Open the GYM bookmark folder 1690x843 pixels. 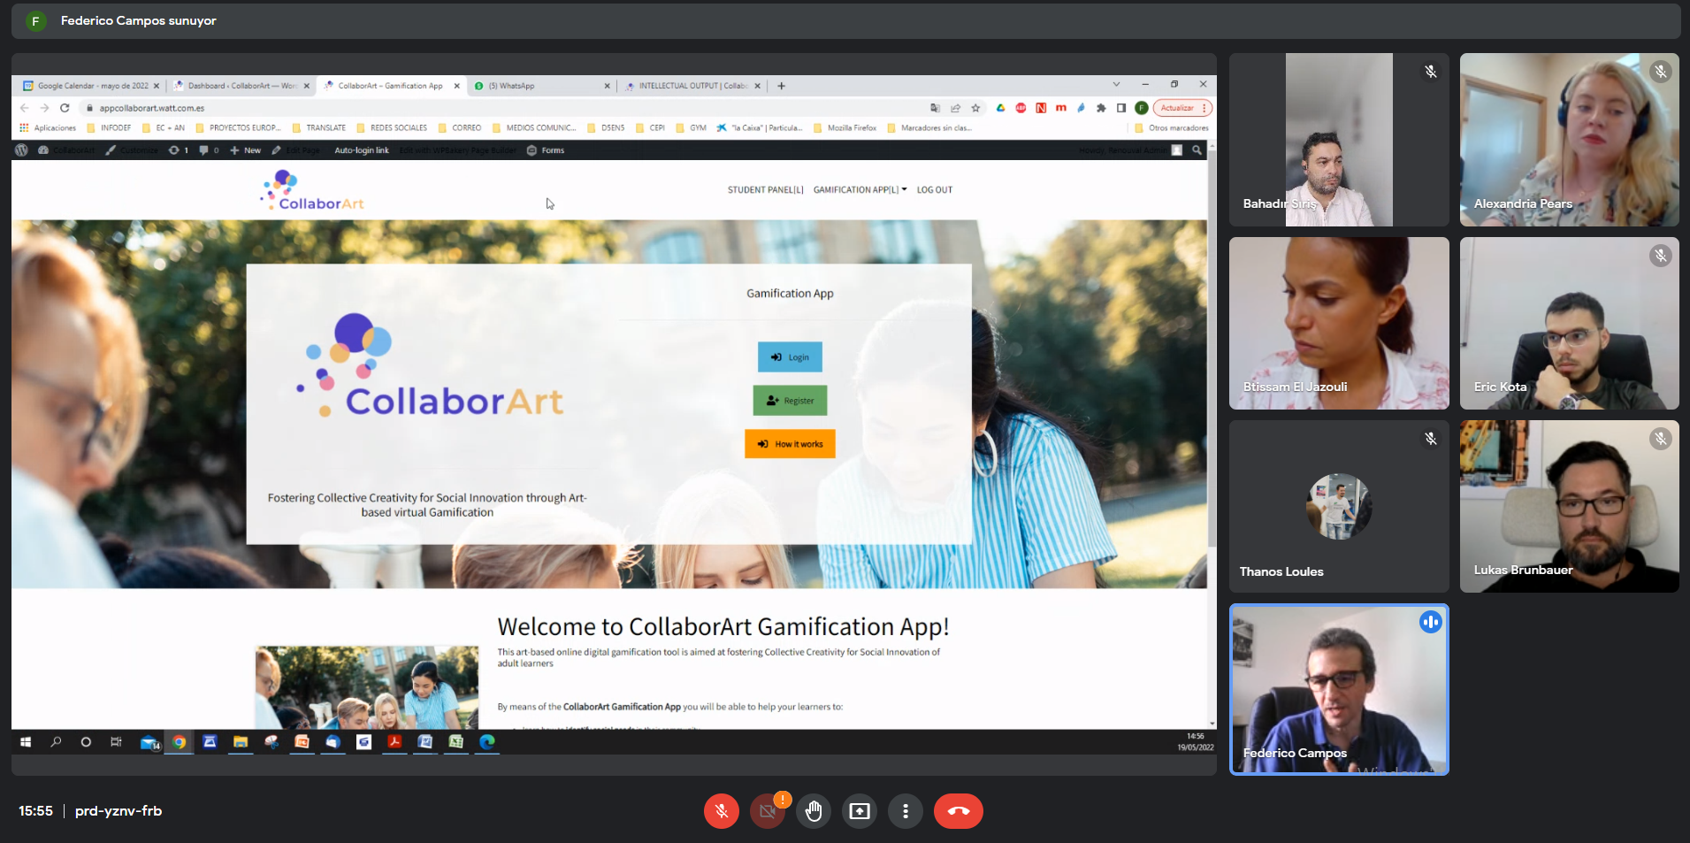[691, 127]
